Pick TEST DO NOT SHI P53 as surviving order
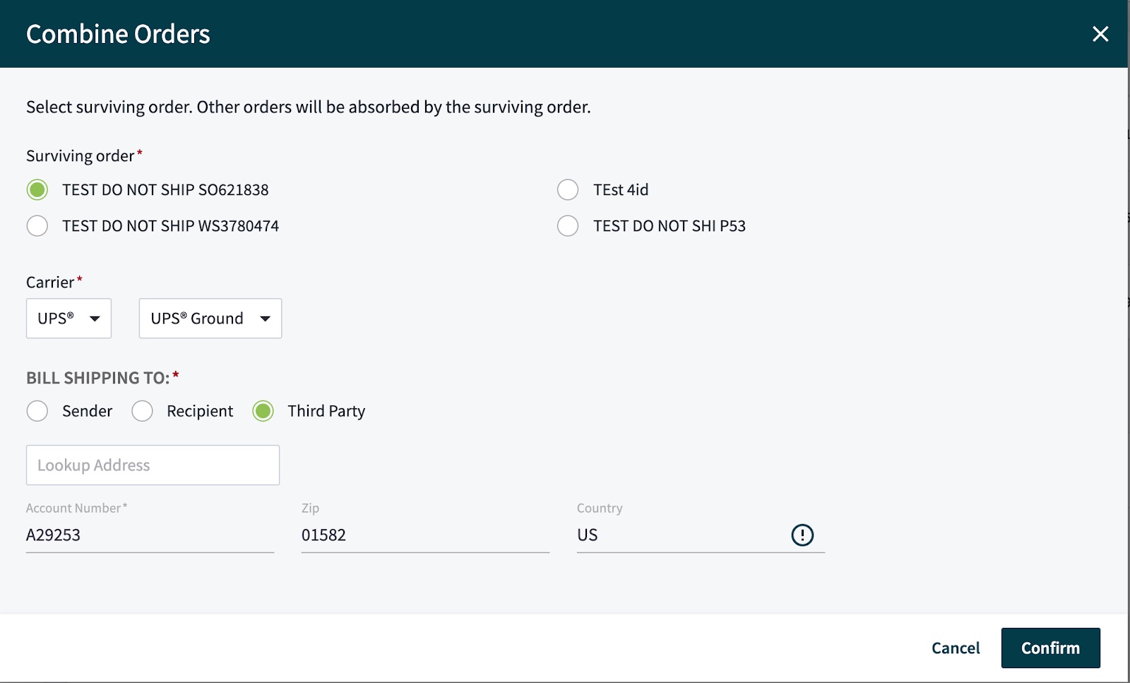The height and width of the screenshot is (683, 1130). point(567,226)
